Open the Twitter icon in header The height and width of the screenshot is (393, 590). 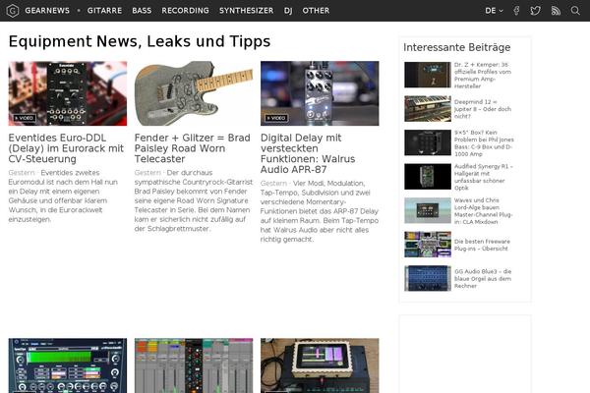coord(536,11)
